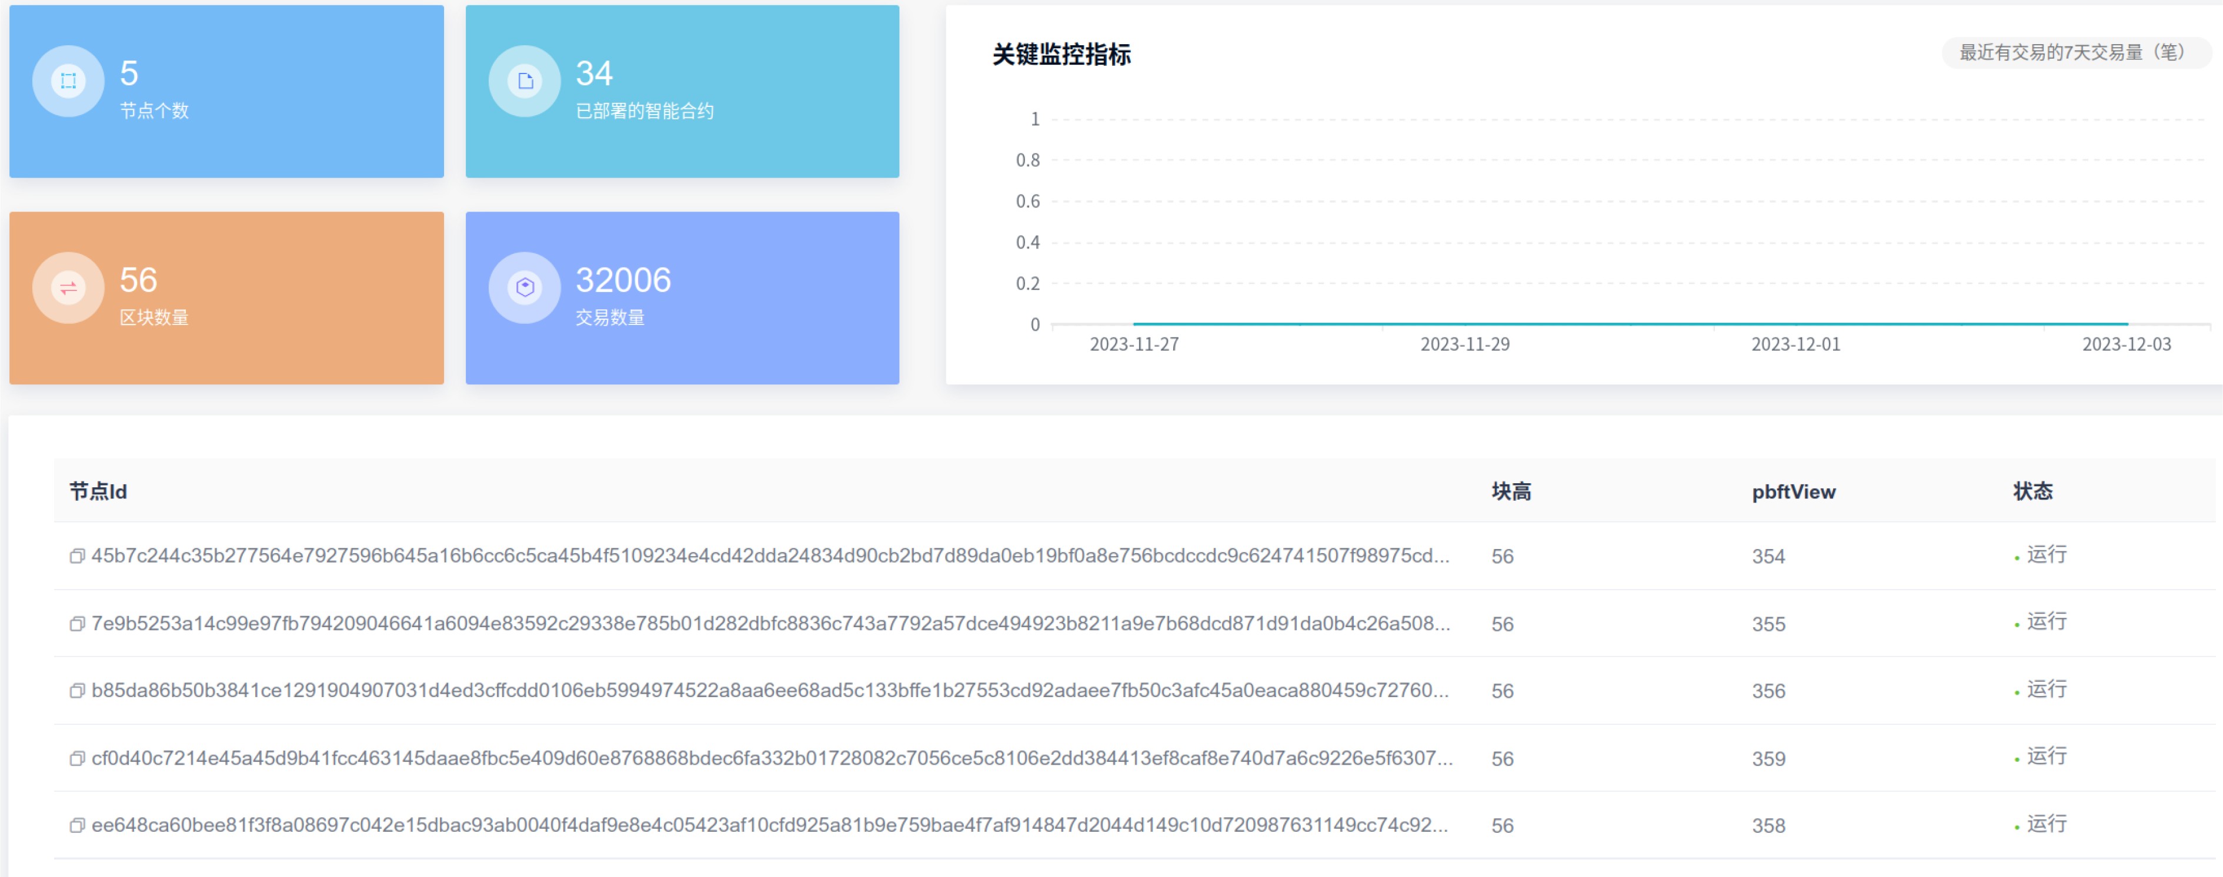Select node ID text 45b7c244c35b...

770,556
